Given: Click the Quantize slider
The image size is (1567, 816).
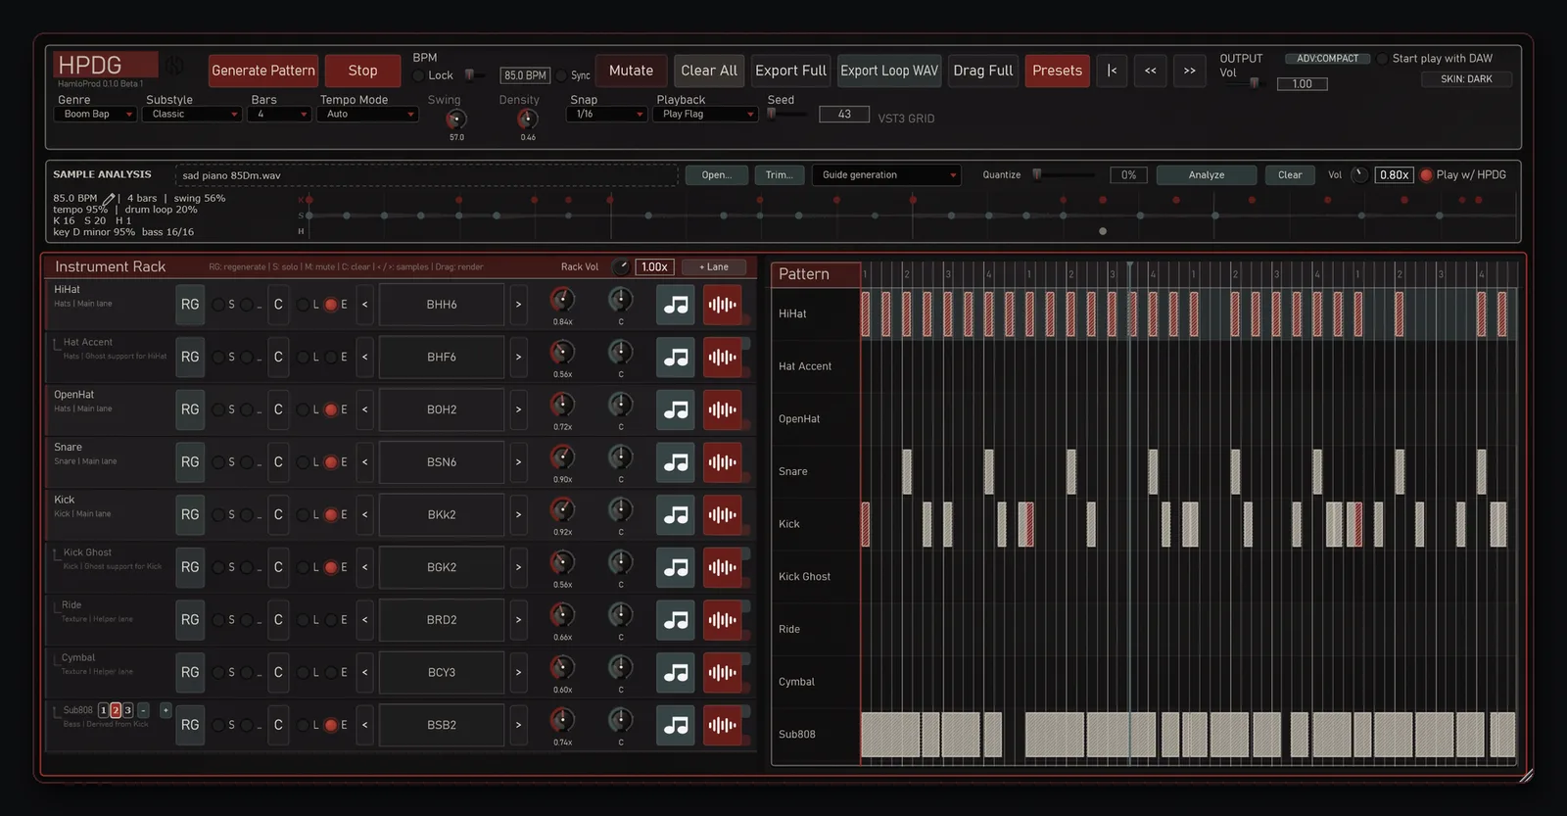Looking at the screenshot, I should point(1065,175).
